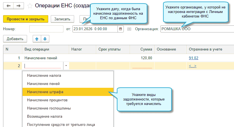This screenshot has height=127, width=234.
Task: Choose Возмещение налога entry
Action: click(45, 116)
